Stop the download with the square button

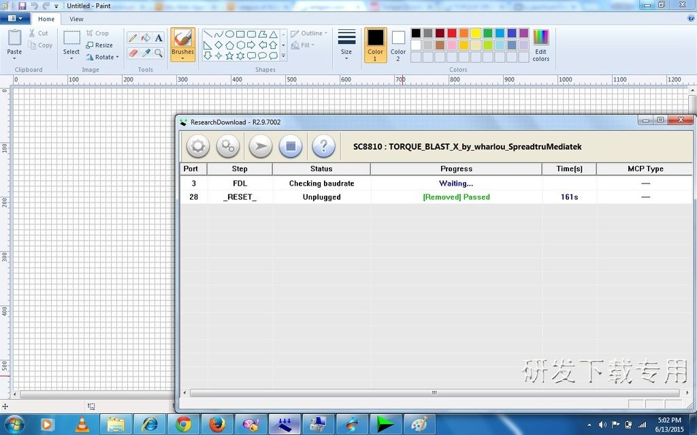point(291,146)
